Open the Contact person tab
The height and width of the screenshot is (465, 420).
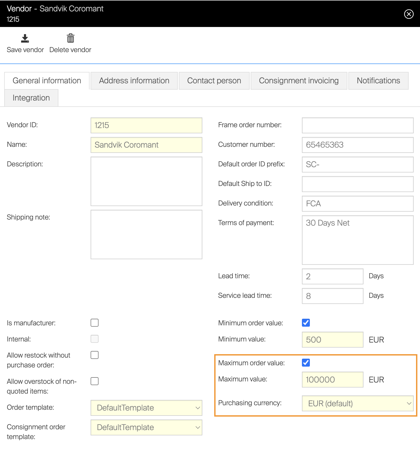(x=214, y=81)
